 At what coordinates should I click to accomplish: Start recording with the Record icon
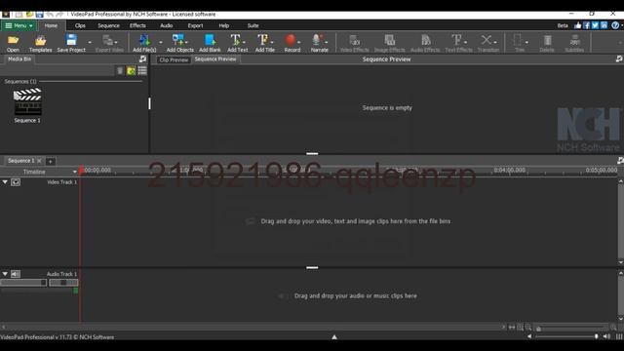pyautogui.click(x=292, y=43)
